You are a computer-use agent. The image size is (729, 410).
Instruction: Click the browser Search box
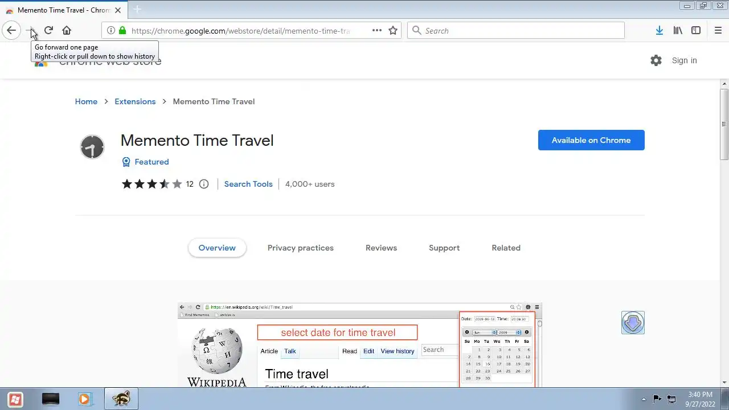[x=516, y=31]
